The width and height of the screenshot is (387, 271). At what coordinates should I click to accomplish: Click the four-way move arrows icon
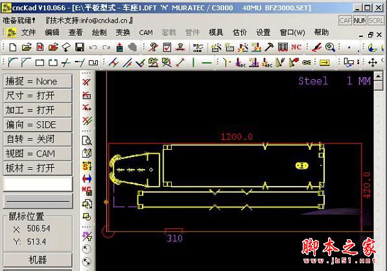click(x=373, y=62)
